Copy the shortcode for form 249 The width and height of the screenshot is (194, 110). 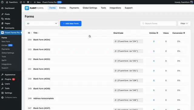115,90
